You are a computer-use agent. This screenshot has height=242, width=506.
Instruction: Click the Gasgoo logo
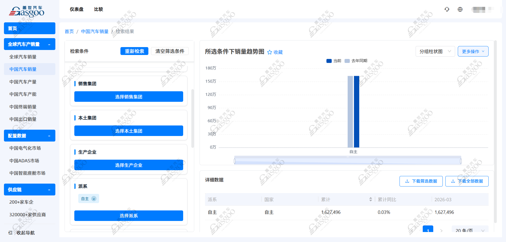(x=27, y=11)
